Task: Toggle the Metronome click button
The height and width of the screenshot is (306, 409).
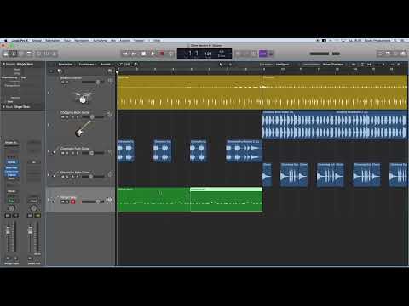Action: point(271,54)
